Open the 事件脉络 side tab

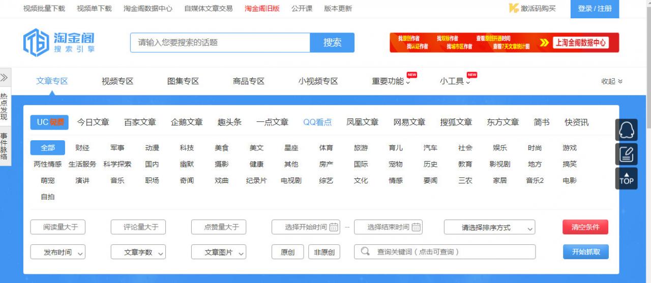click(4, 146)
